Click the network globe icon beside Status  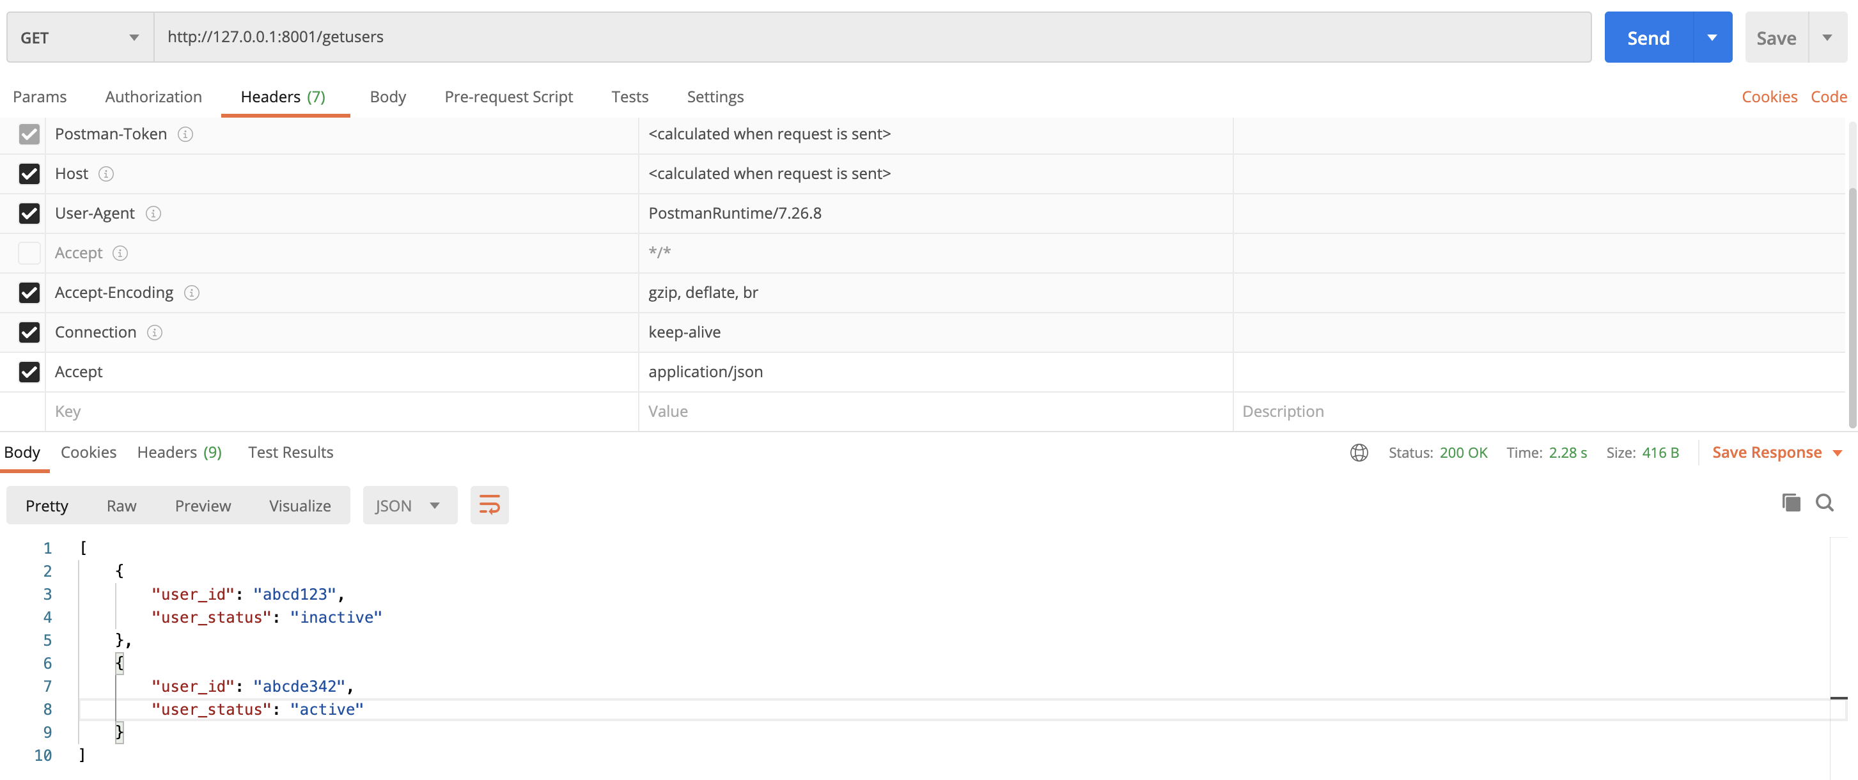[x=1358, y=453]
